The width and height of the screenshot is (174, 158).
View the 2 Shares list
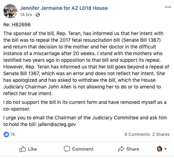[161, 134]
